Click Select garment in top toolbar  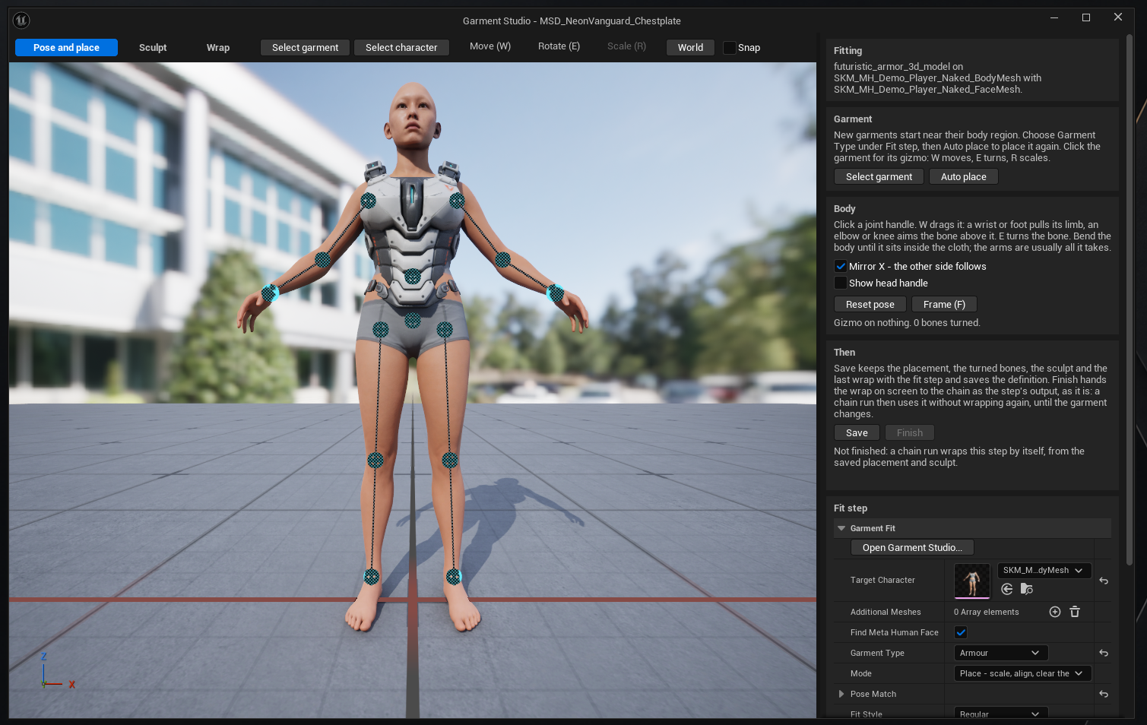click(x=305, y=47)
